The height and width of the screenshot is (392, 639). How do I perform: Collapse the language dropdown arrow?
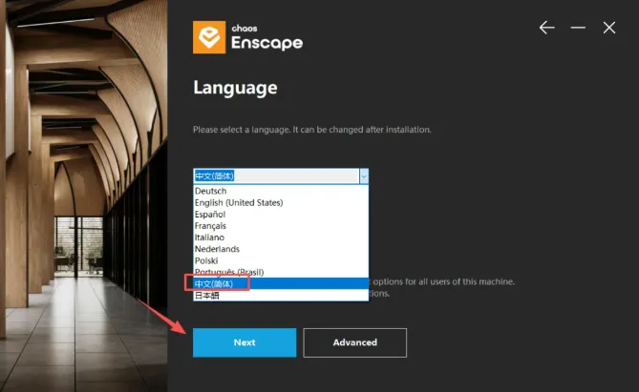(x=364, y=176)
